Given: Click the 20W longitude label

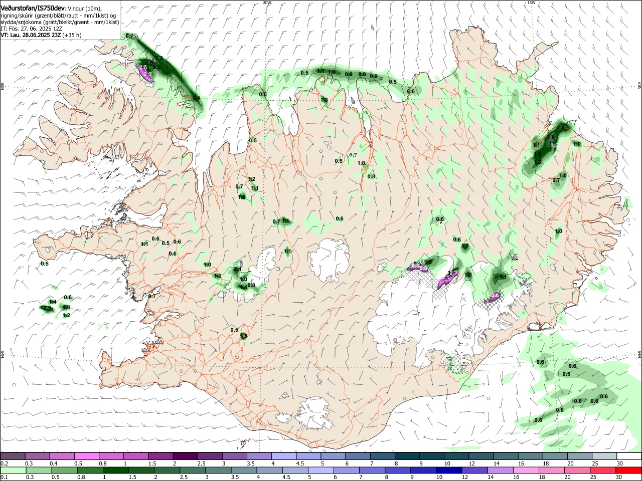Looking at the screenshot, I should coord(267,3).
